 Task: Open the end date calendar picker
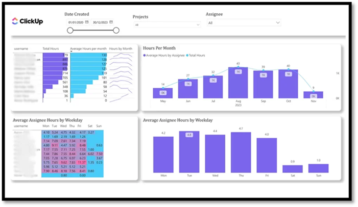point(112,22)
